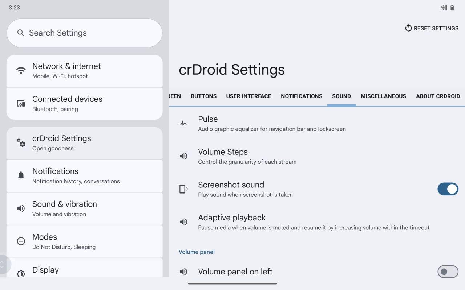465x290 pixels.
Task: Open the Modes settings entry
Action: (84, 241)
